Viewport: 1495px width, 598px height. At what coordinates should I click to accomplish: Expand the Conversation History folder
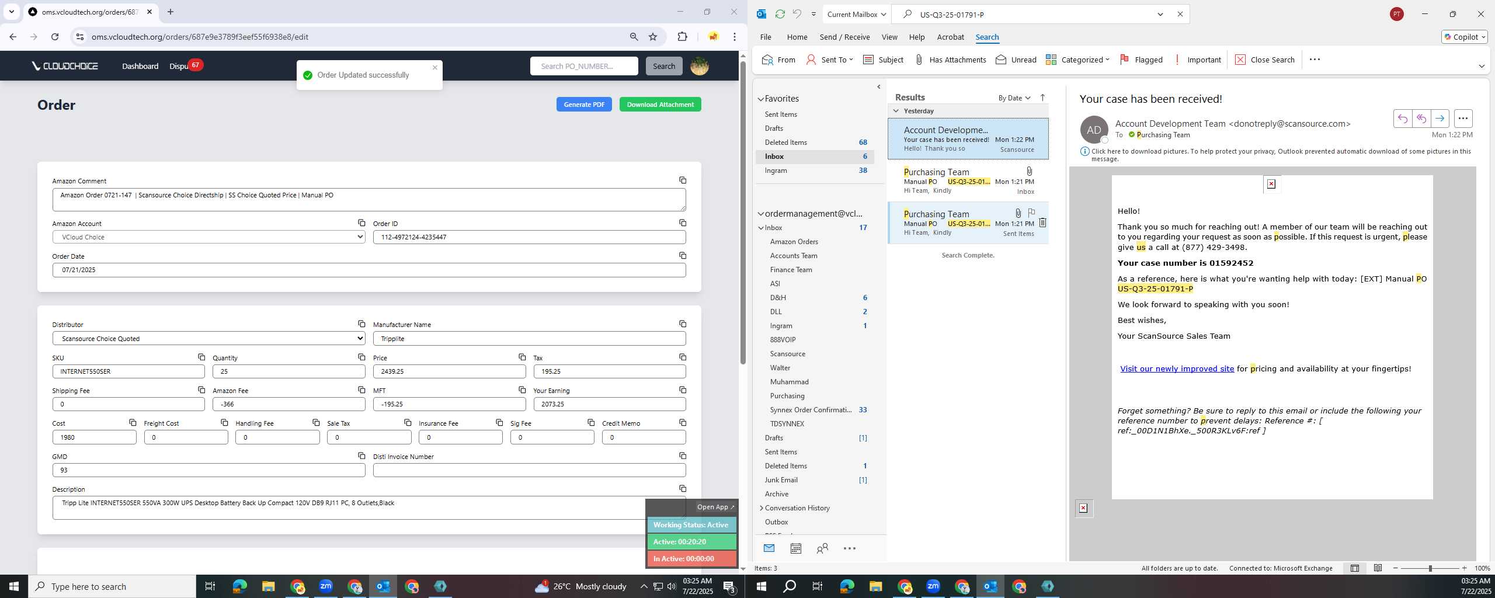point(761,508)
